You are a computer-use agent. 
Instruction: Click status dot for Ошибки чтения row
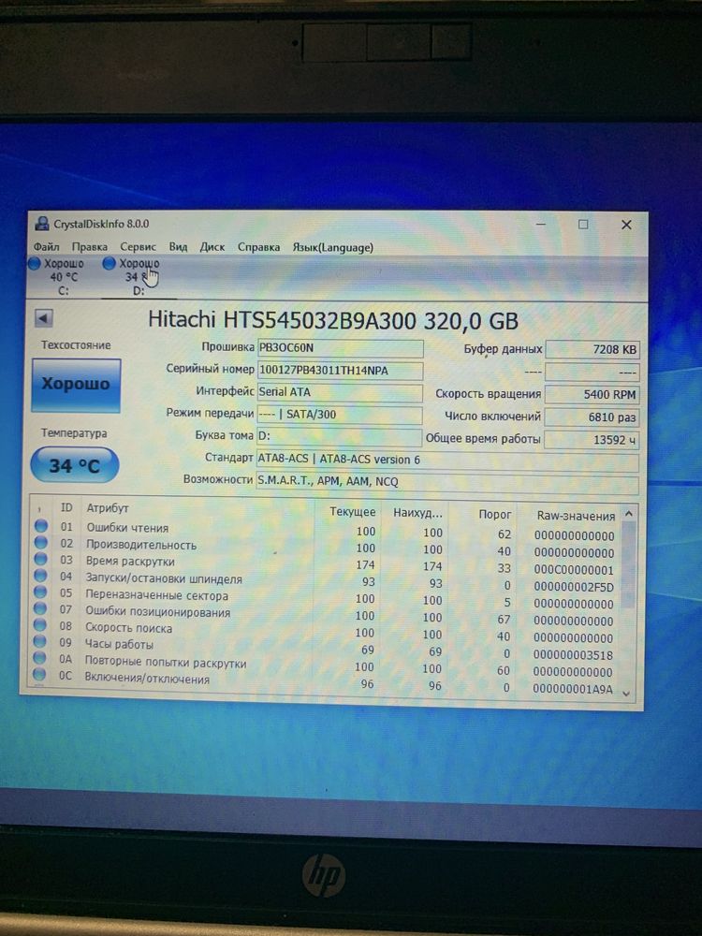pyautogui.click(x=40, y=526)
